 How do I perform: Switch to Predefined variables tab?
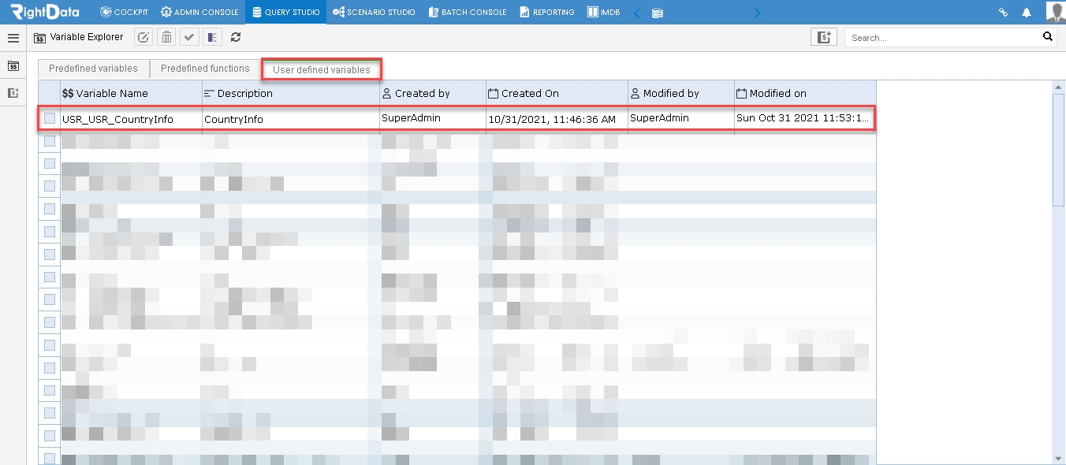tap(93, 69)
